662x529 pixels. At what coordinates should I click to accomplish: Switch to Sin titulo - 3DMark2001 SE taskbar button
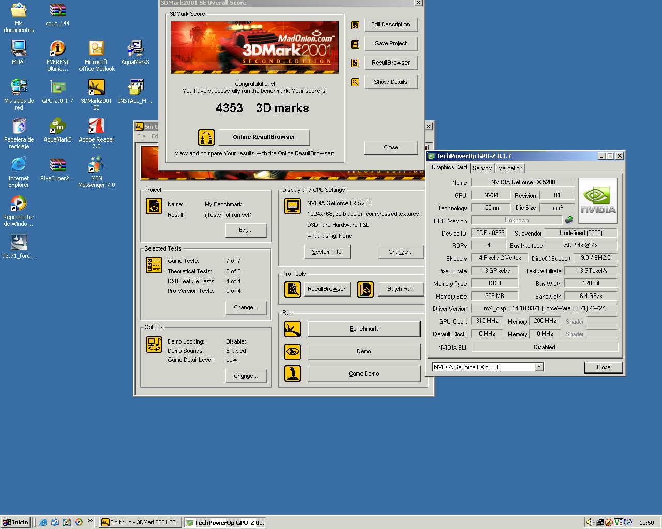click(x=141, y=522)
